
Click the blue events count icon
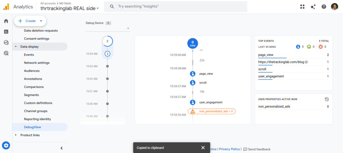coord(298,47)
